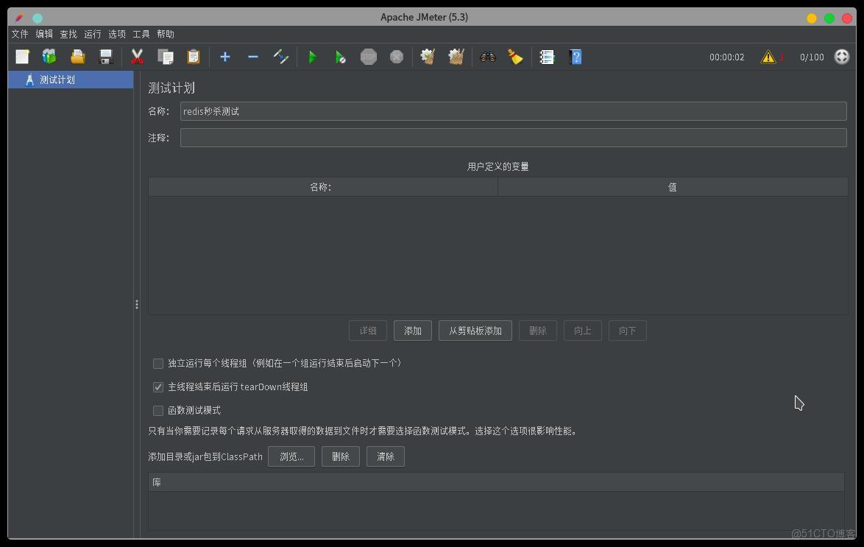Viewport: 864px width, 547px height.
Task: Open the search binoculars icon
Action: (487, 57)
